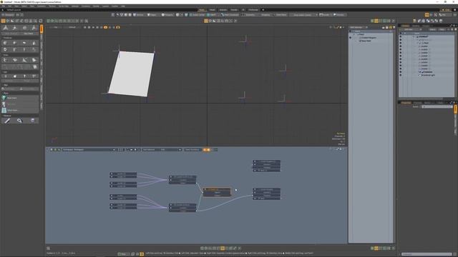Image resolution: width=458 pixels, height=257 pixels.
Task: Select Base Mesh in the Mesh Ops list
Action: (x=365, y=41)
